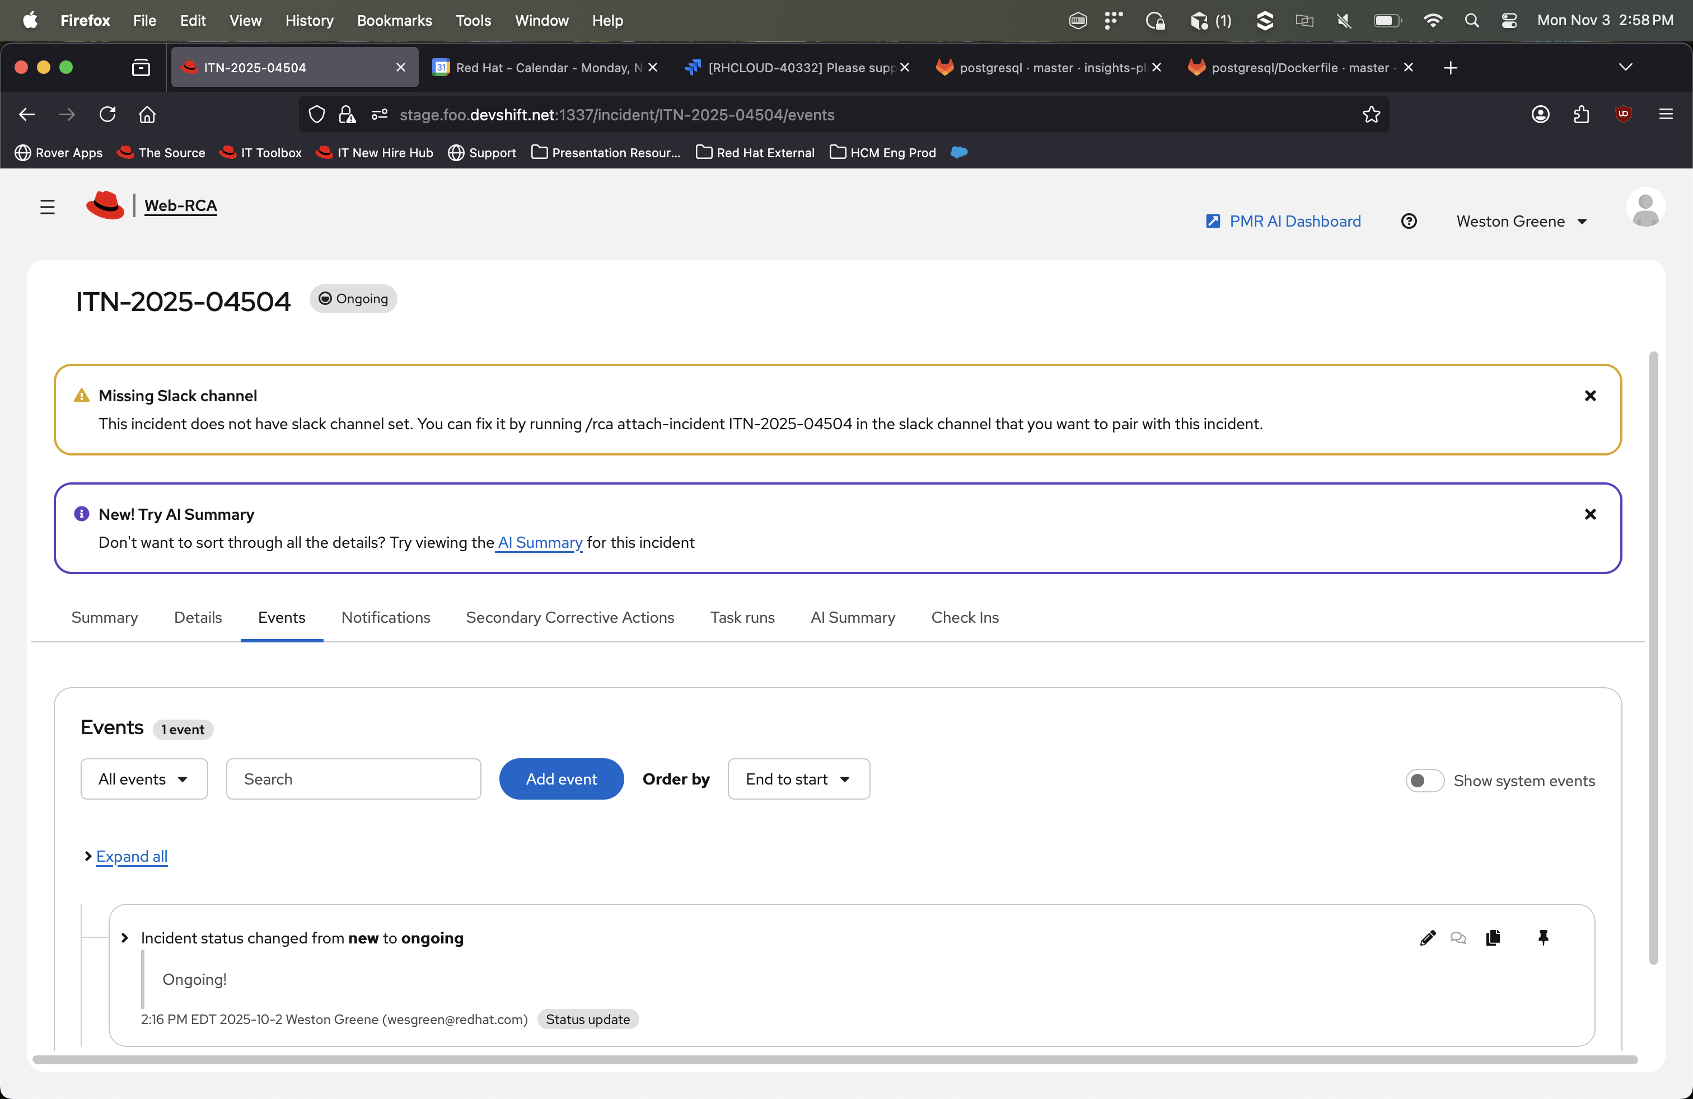Open End to start order dropdown
Image resolution: width=1693 pixels, height=1099 pixels.
(x=798, y=779)
